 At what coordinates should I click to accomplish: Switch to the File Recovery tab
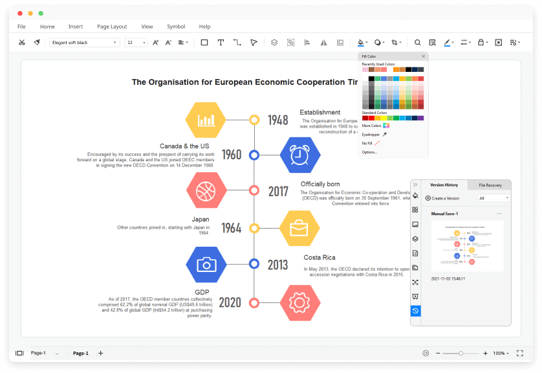[490, 185]
